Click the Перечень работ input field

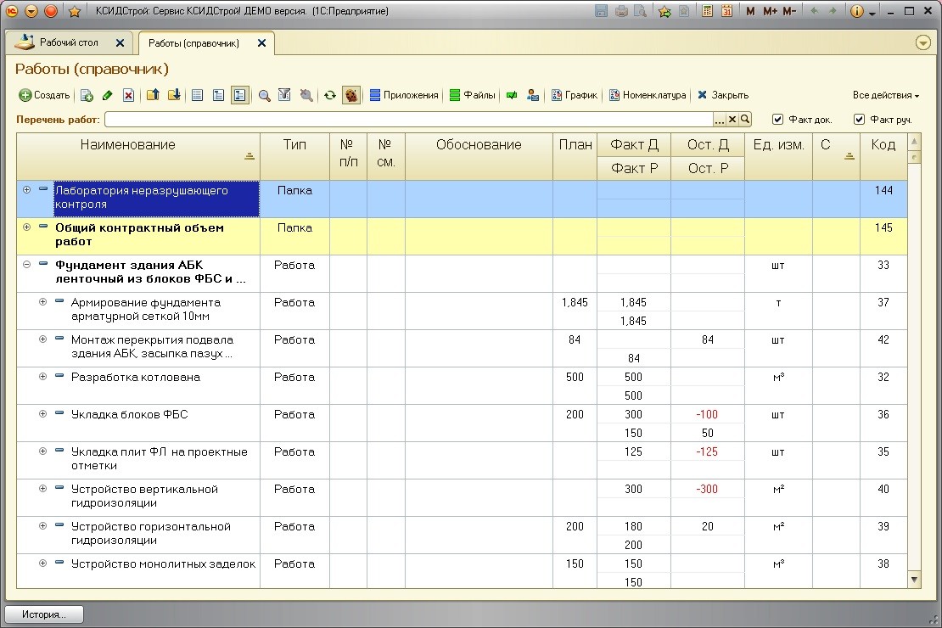coord(407,120)
